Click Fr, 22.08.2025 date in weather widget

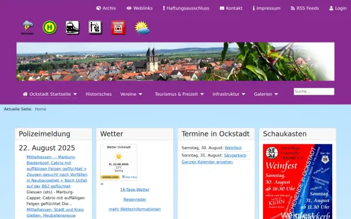coord(119,164)
